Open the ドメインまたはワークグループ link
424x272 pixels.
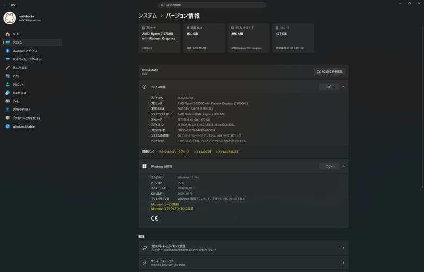point(174,152)
